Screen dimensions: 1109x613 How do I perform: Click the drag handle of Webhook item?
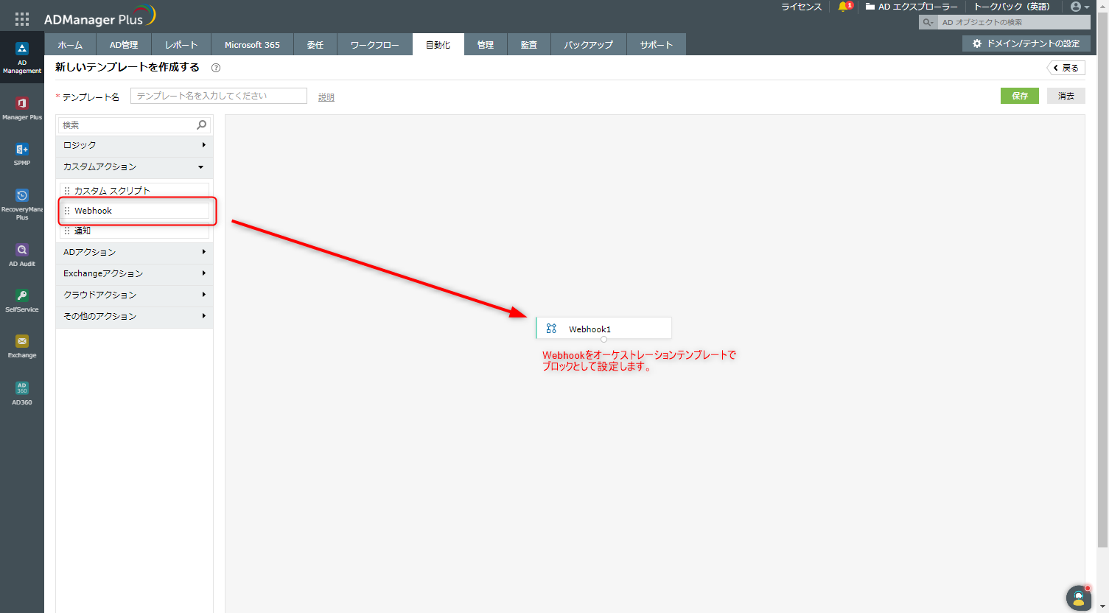pos(67,211)
